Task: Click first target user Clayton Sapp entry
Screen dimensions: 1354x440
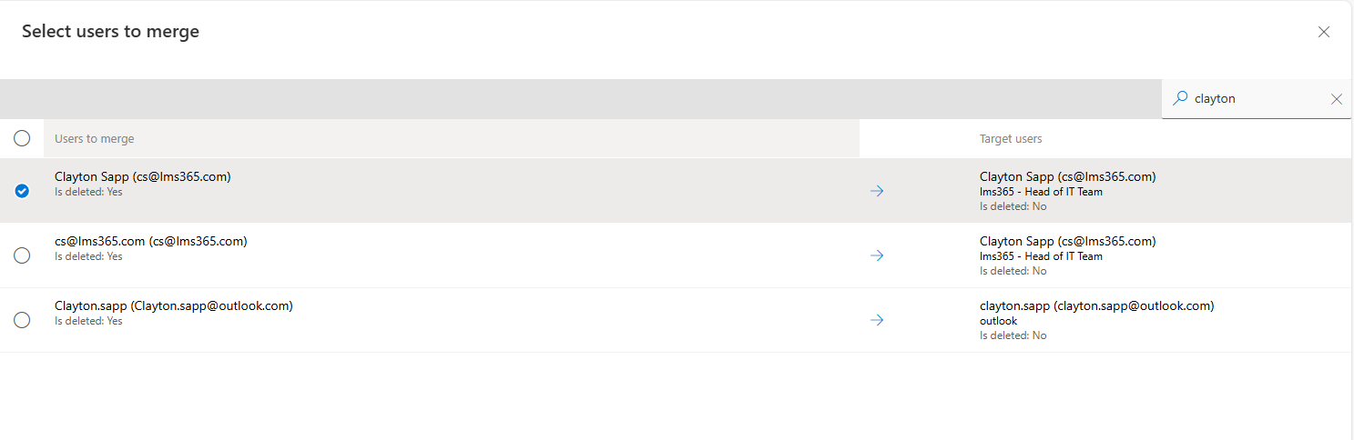Action: (1068, 176)
